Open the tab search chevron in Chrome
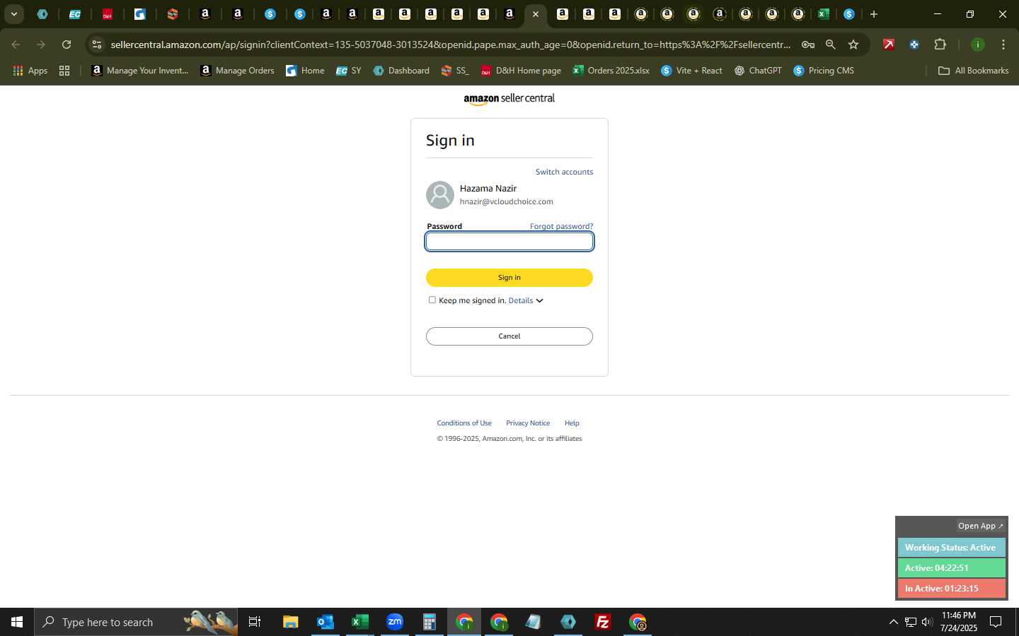Image resolution: width=1019 pixels, height=636 pixels. click(13, 14)
